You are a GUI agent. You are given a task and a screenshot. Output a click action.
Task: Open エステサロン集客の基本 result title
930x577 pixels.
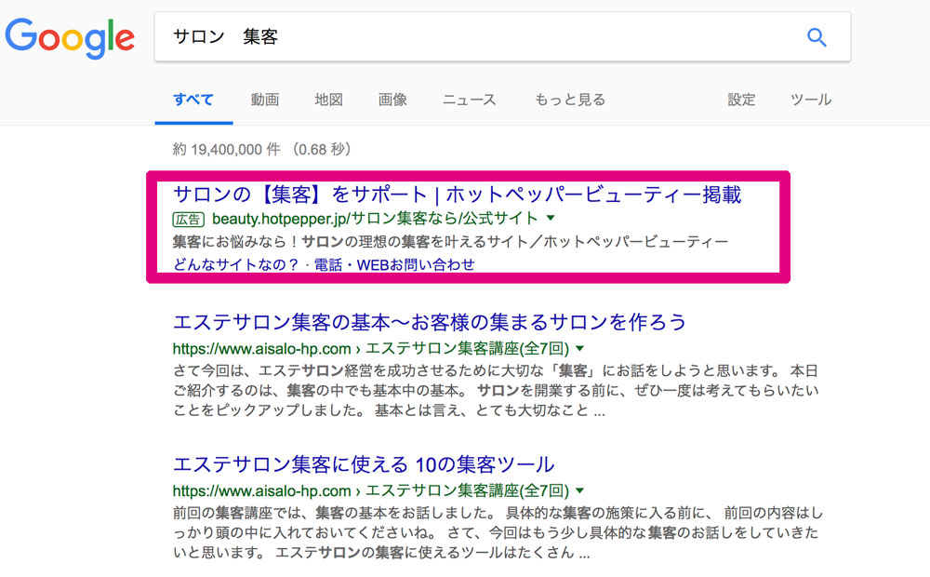pos(430,322)
